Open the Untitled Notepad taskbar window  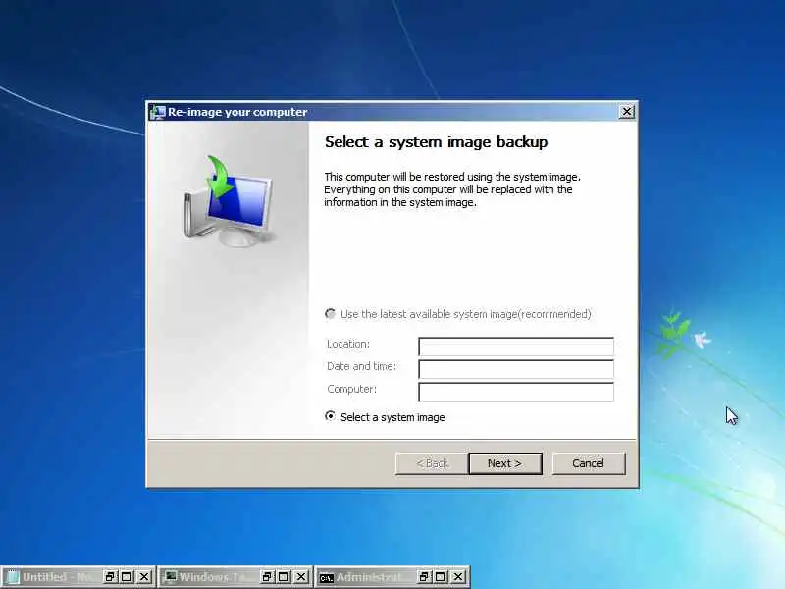[50, 577]
